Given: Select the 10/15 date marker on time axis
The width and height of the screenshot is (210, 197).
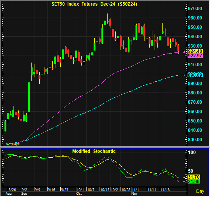Looking at the screenshot, I should click(x=105, y=190).
